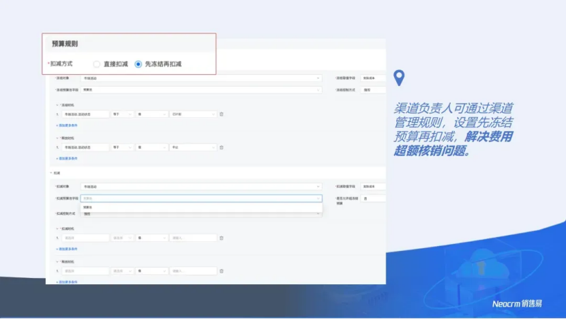Screen dimensions: 566x319
Task: Collapse the 扣减 section
Action: click(x=50, y=173)
